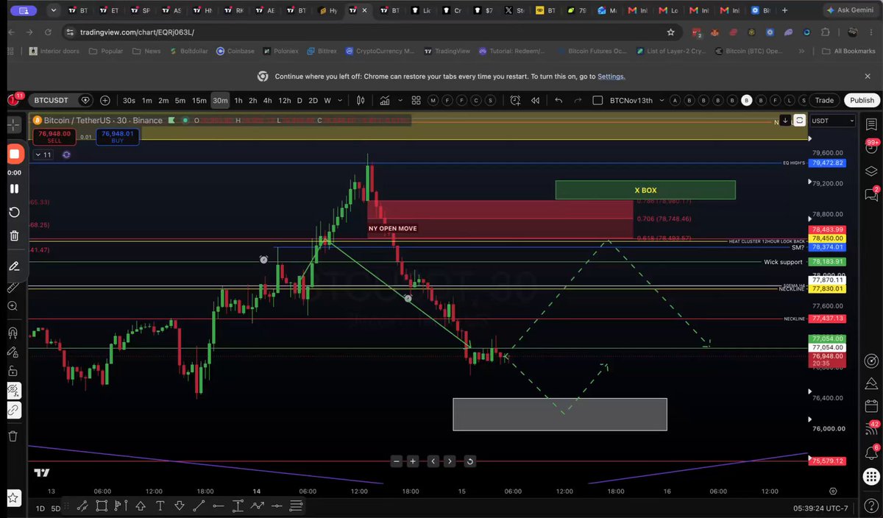Select the 1D date range
883x518 pixels.
tap(40, 508)
